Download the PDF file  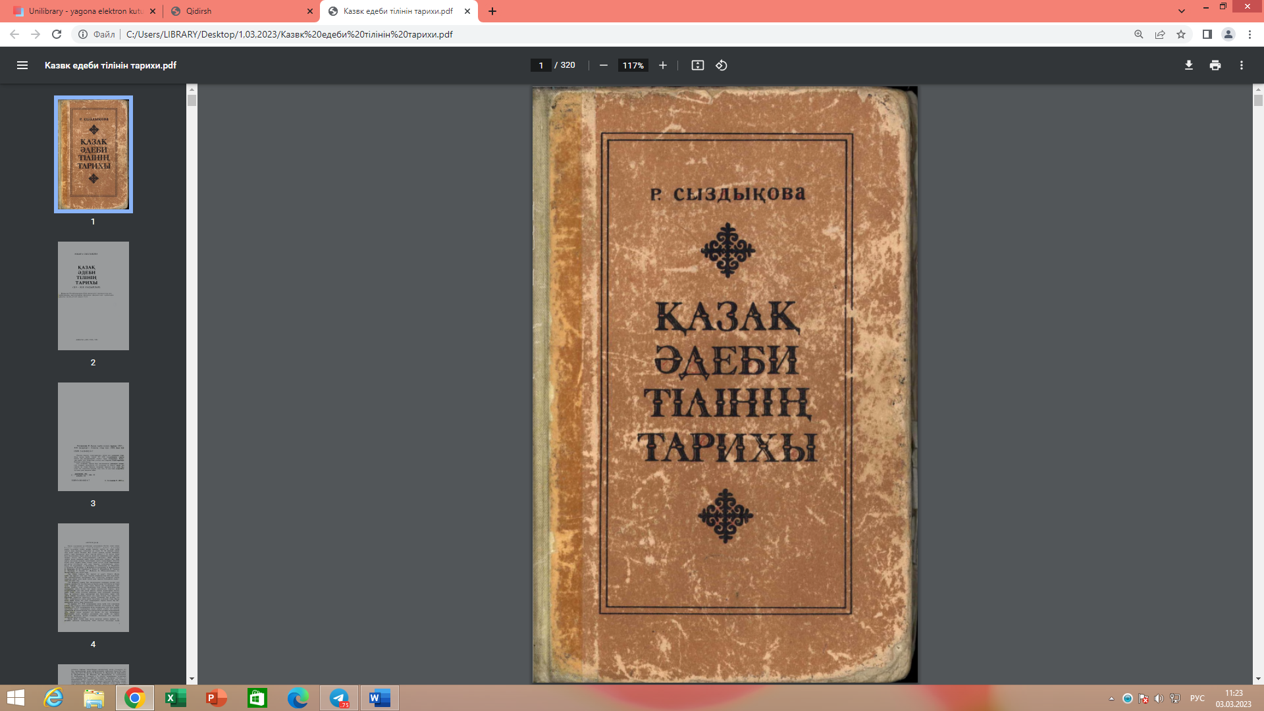(x=1189, y=65)
